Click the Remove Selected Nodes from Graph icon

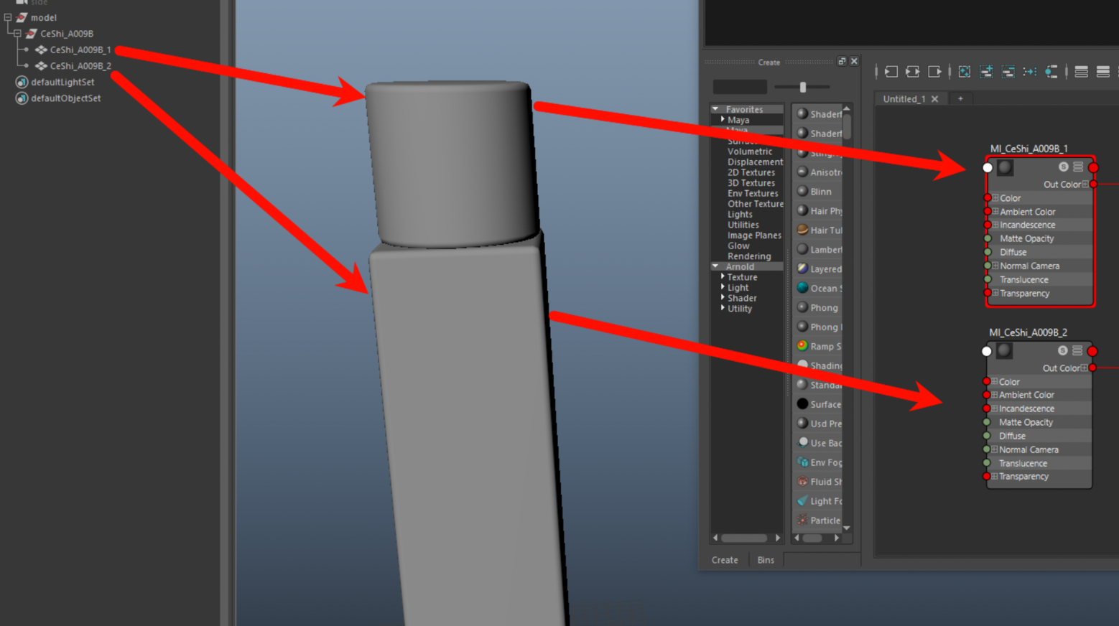(x=1008, y=72)
